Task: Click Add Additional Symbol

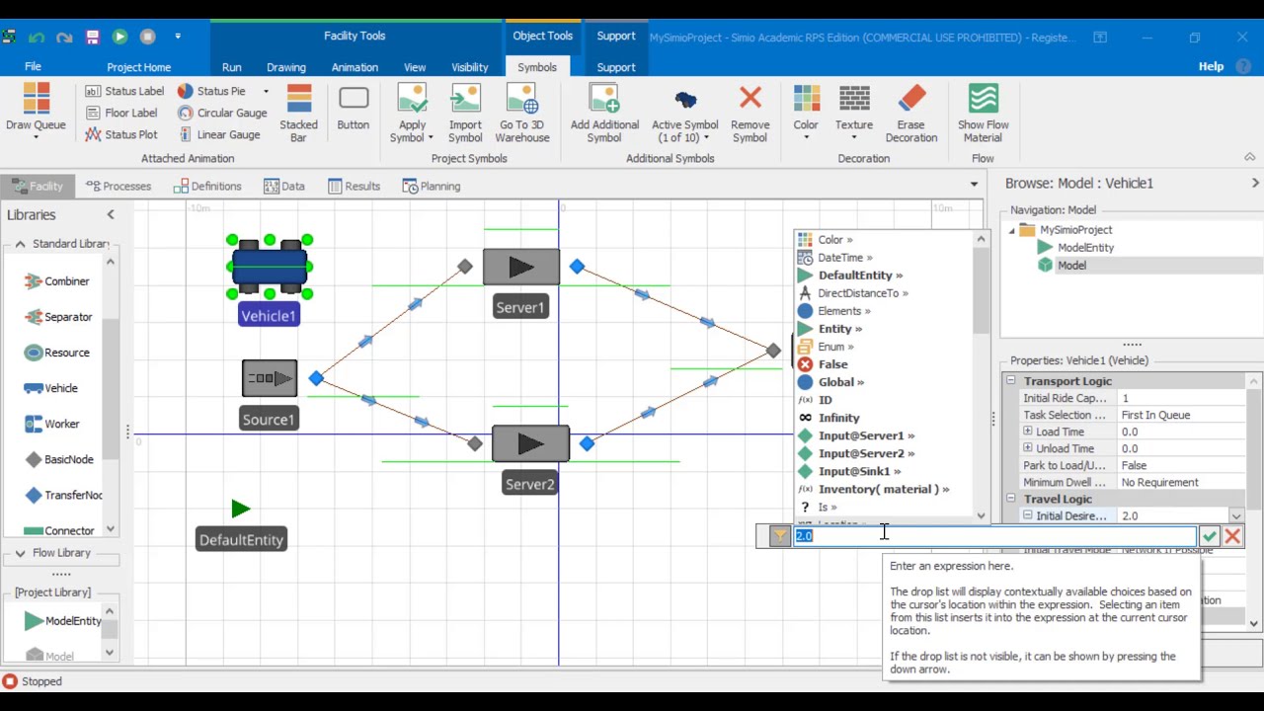Action: click(604, 113)
